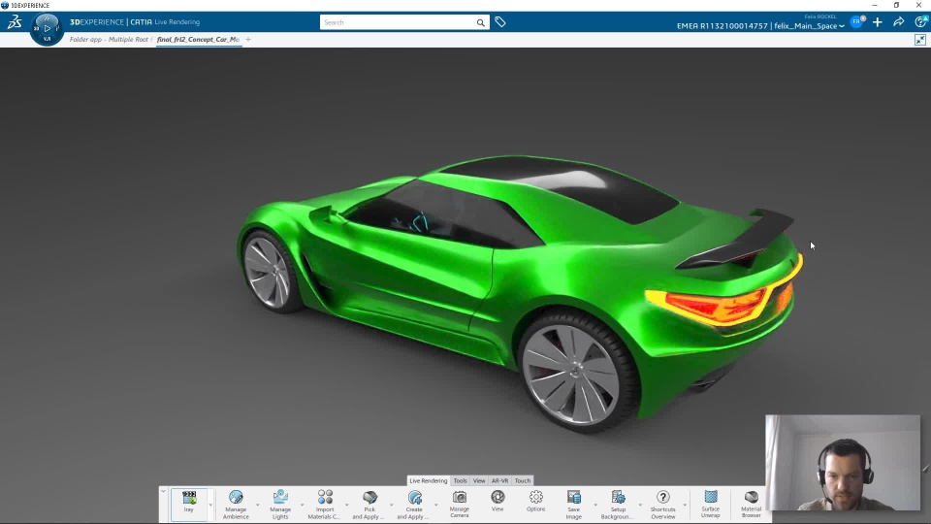The width and height of the screenshot is (931, 524).
Task: Toggle the fullscreen collapse icon below header
Action: tap(920, 40)
